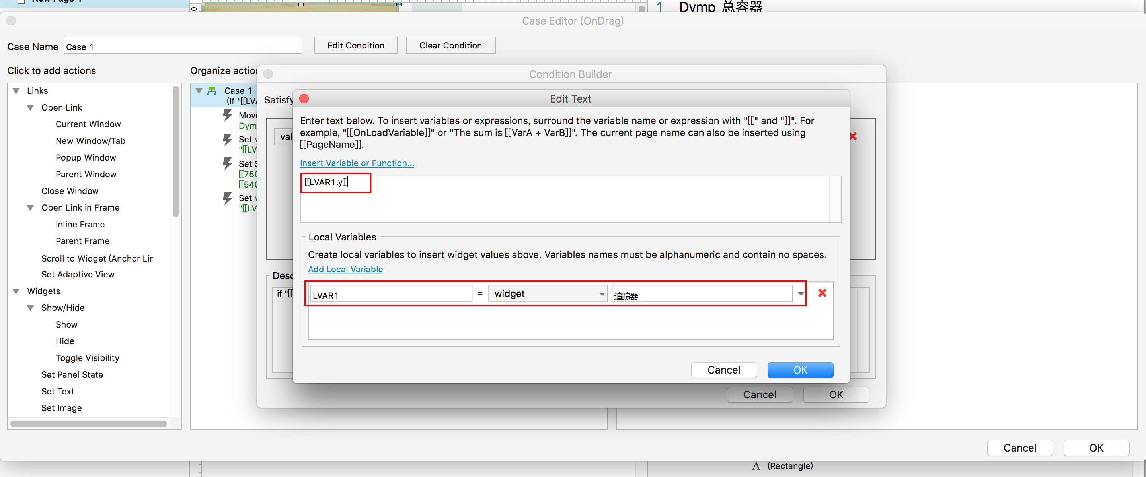
Task: Collapse the Links tree section
Action: pyautogui.click(x=16, y=91)
